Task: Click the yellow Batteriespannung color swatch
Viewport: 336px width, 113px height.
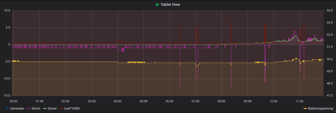Action: (305, 108)
